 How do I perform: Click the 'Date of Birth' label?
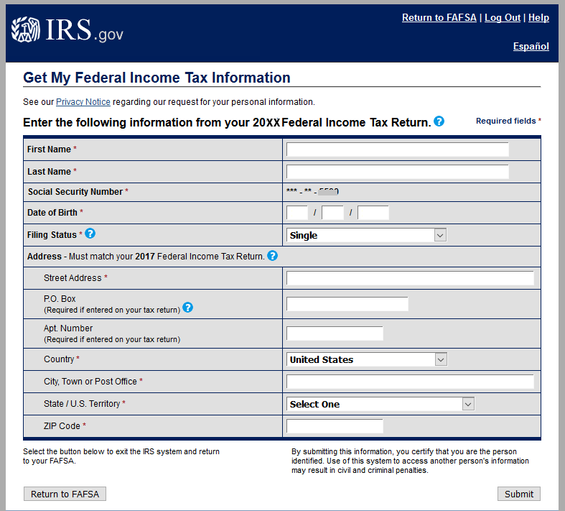coord(52,213)
